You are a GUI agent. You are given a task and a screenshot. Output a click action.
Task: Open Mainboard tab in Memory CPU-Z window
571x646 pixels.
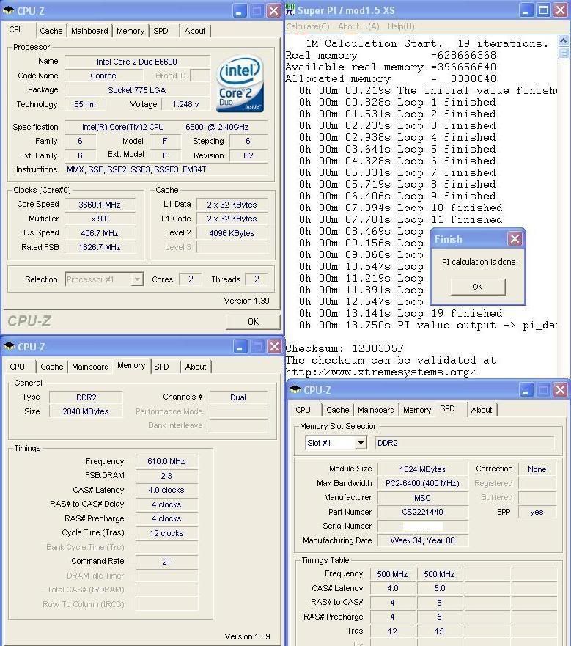[90, 367]
